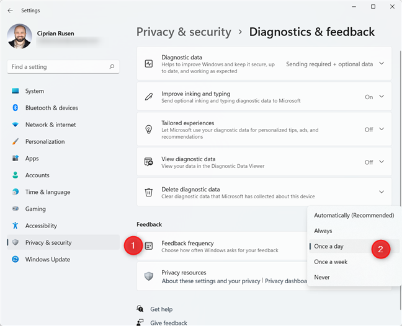This screenshot has width=402, height=326.
Task: Click the Accounts person icon
Action: [16, 175]
